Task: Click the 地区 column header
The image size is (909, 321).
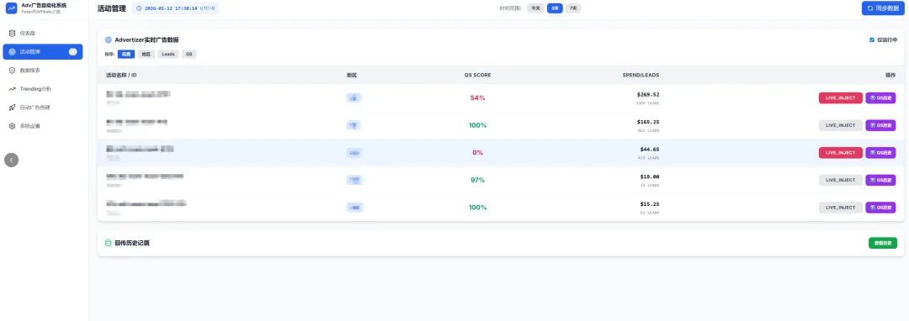Action: point(351,75)
